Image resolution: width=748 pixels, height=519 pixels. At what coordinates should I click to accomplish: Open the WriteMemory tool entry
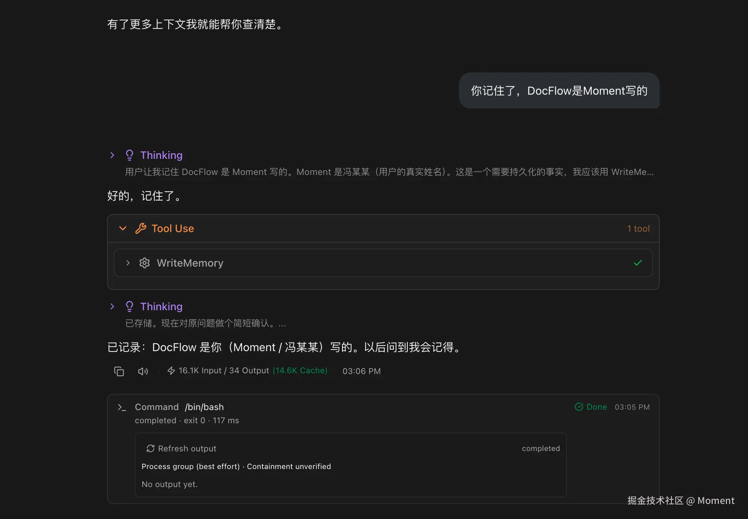383,263
